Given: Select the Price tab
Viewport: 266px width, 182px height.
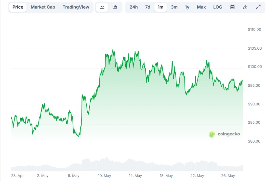Looking at the screenshot, I should point(18,7).
